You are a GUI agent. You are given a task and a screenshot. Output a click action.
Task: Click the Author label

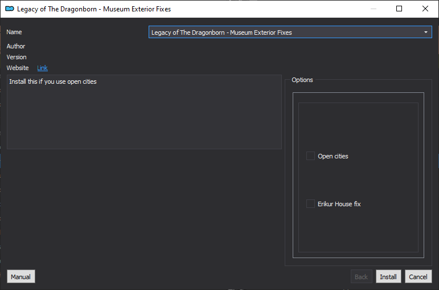click(16, 46)
